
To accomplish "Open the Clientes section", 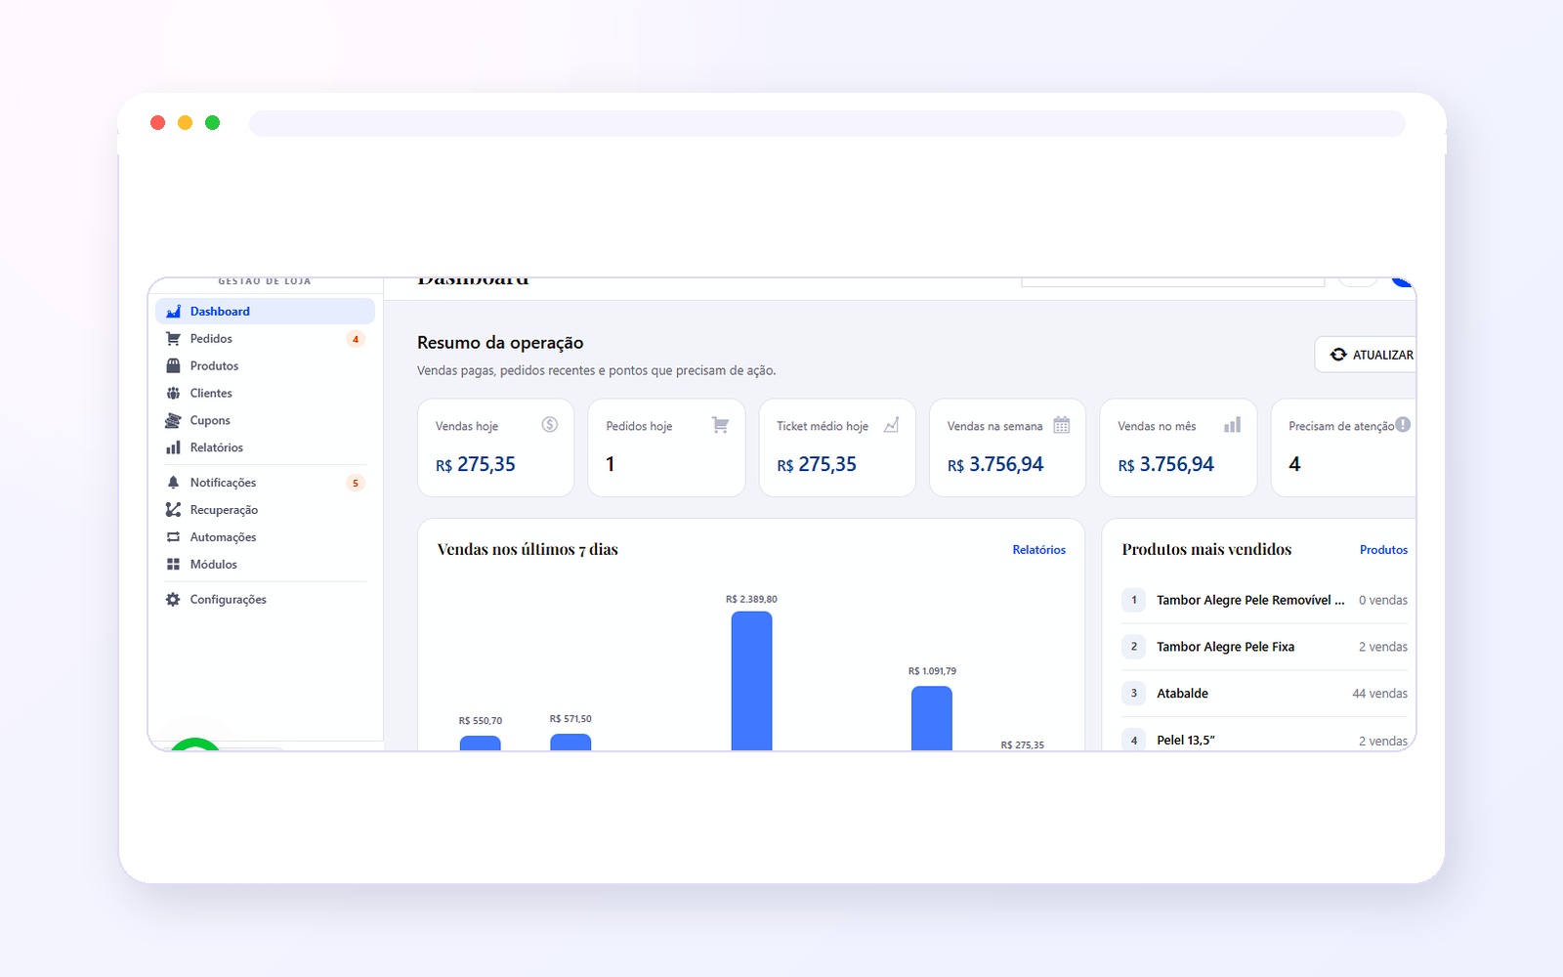I will pyautogui.click(x=265, y=393).
